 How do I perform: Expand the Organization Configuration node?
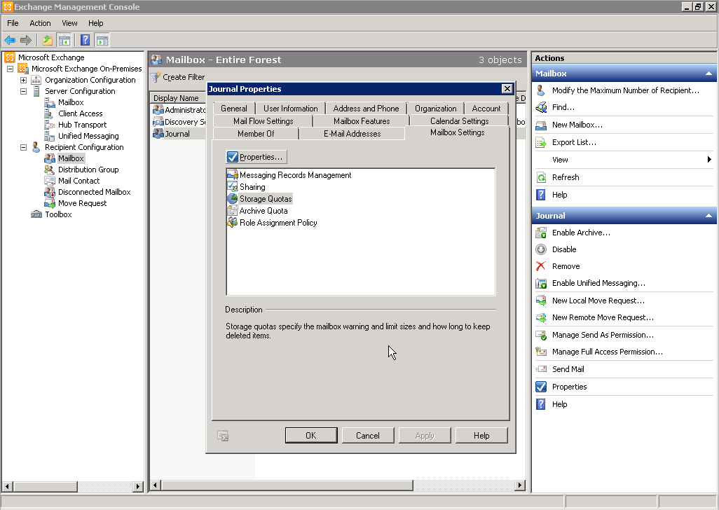point(23,80)
